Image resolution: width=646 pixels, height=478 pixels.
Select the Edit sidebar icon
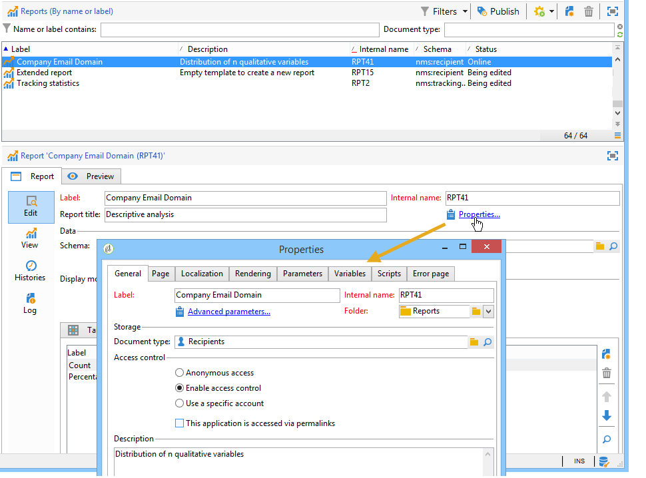coord(31,207)
